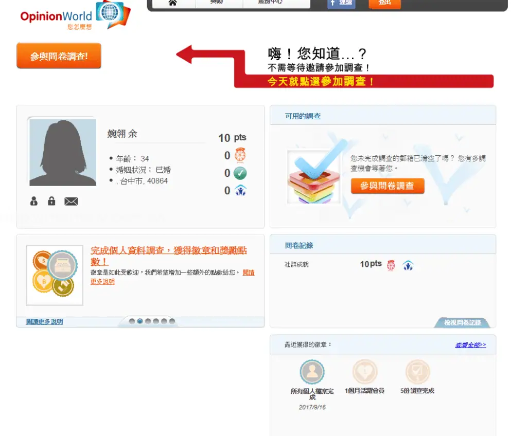This screenshot has height=436, width=527.
Task: Click the 5份調查完成 badge
Action: click(x=417, y=371)
